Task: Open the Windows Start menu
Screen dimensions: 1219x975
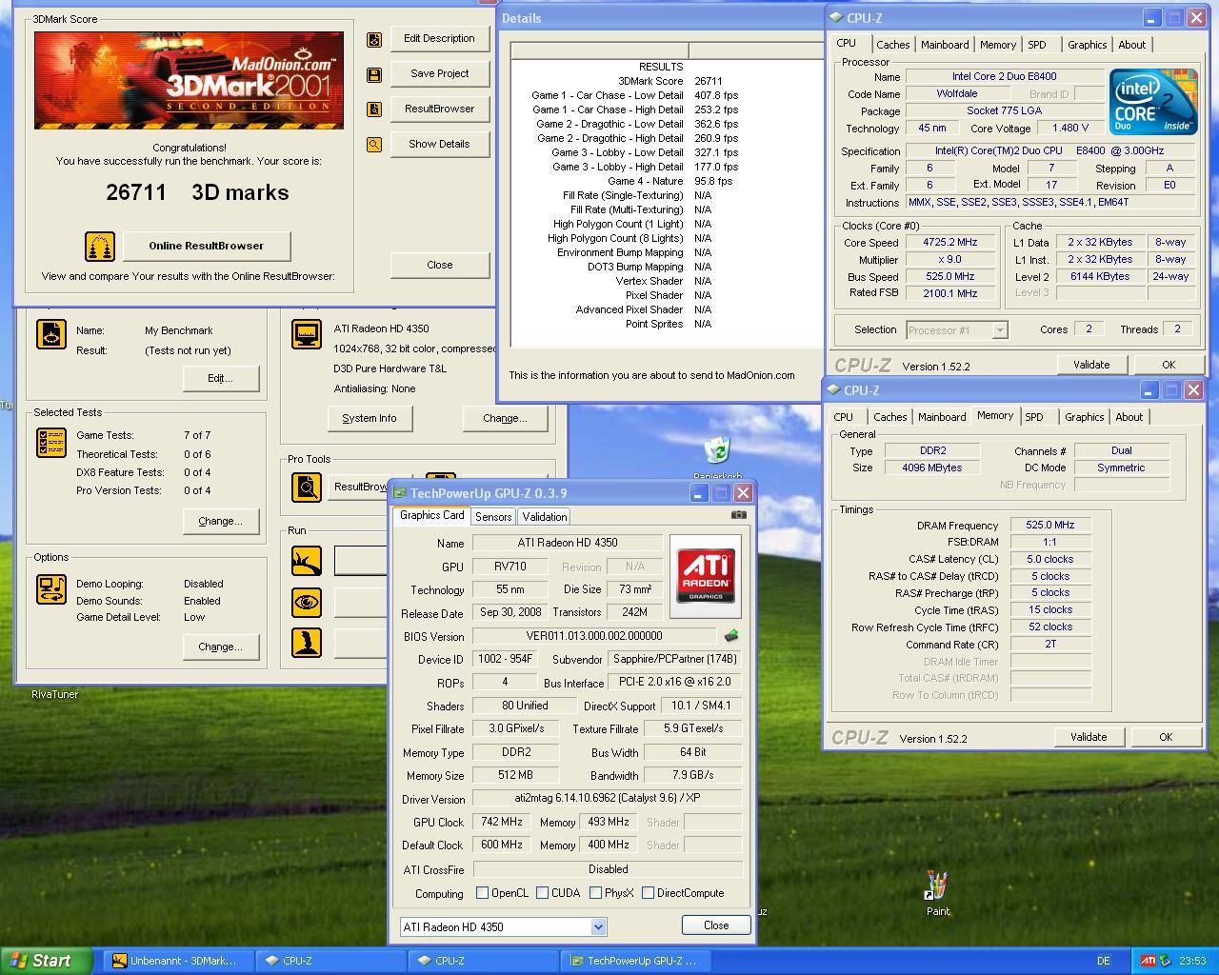Action: (47, 961)
